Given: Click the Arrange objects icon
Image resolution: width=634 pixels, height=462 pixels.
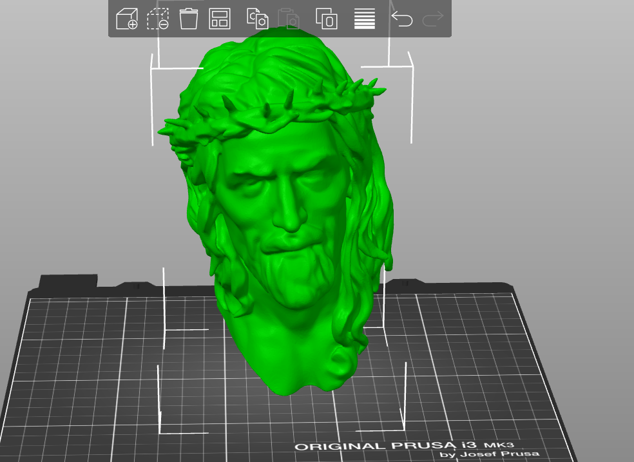Looking at the screenshot, I should coord(220,19).
